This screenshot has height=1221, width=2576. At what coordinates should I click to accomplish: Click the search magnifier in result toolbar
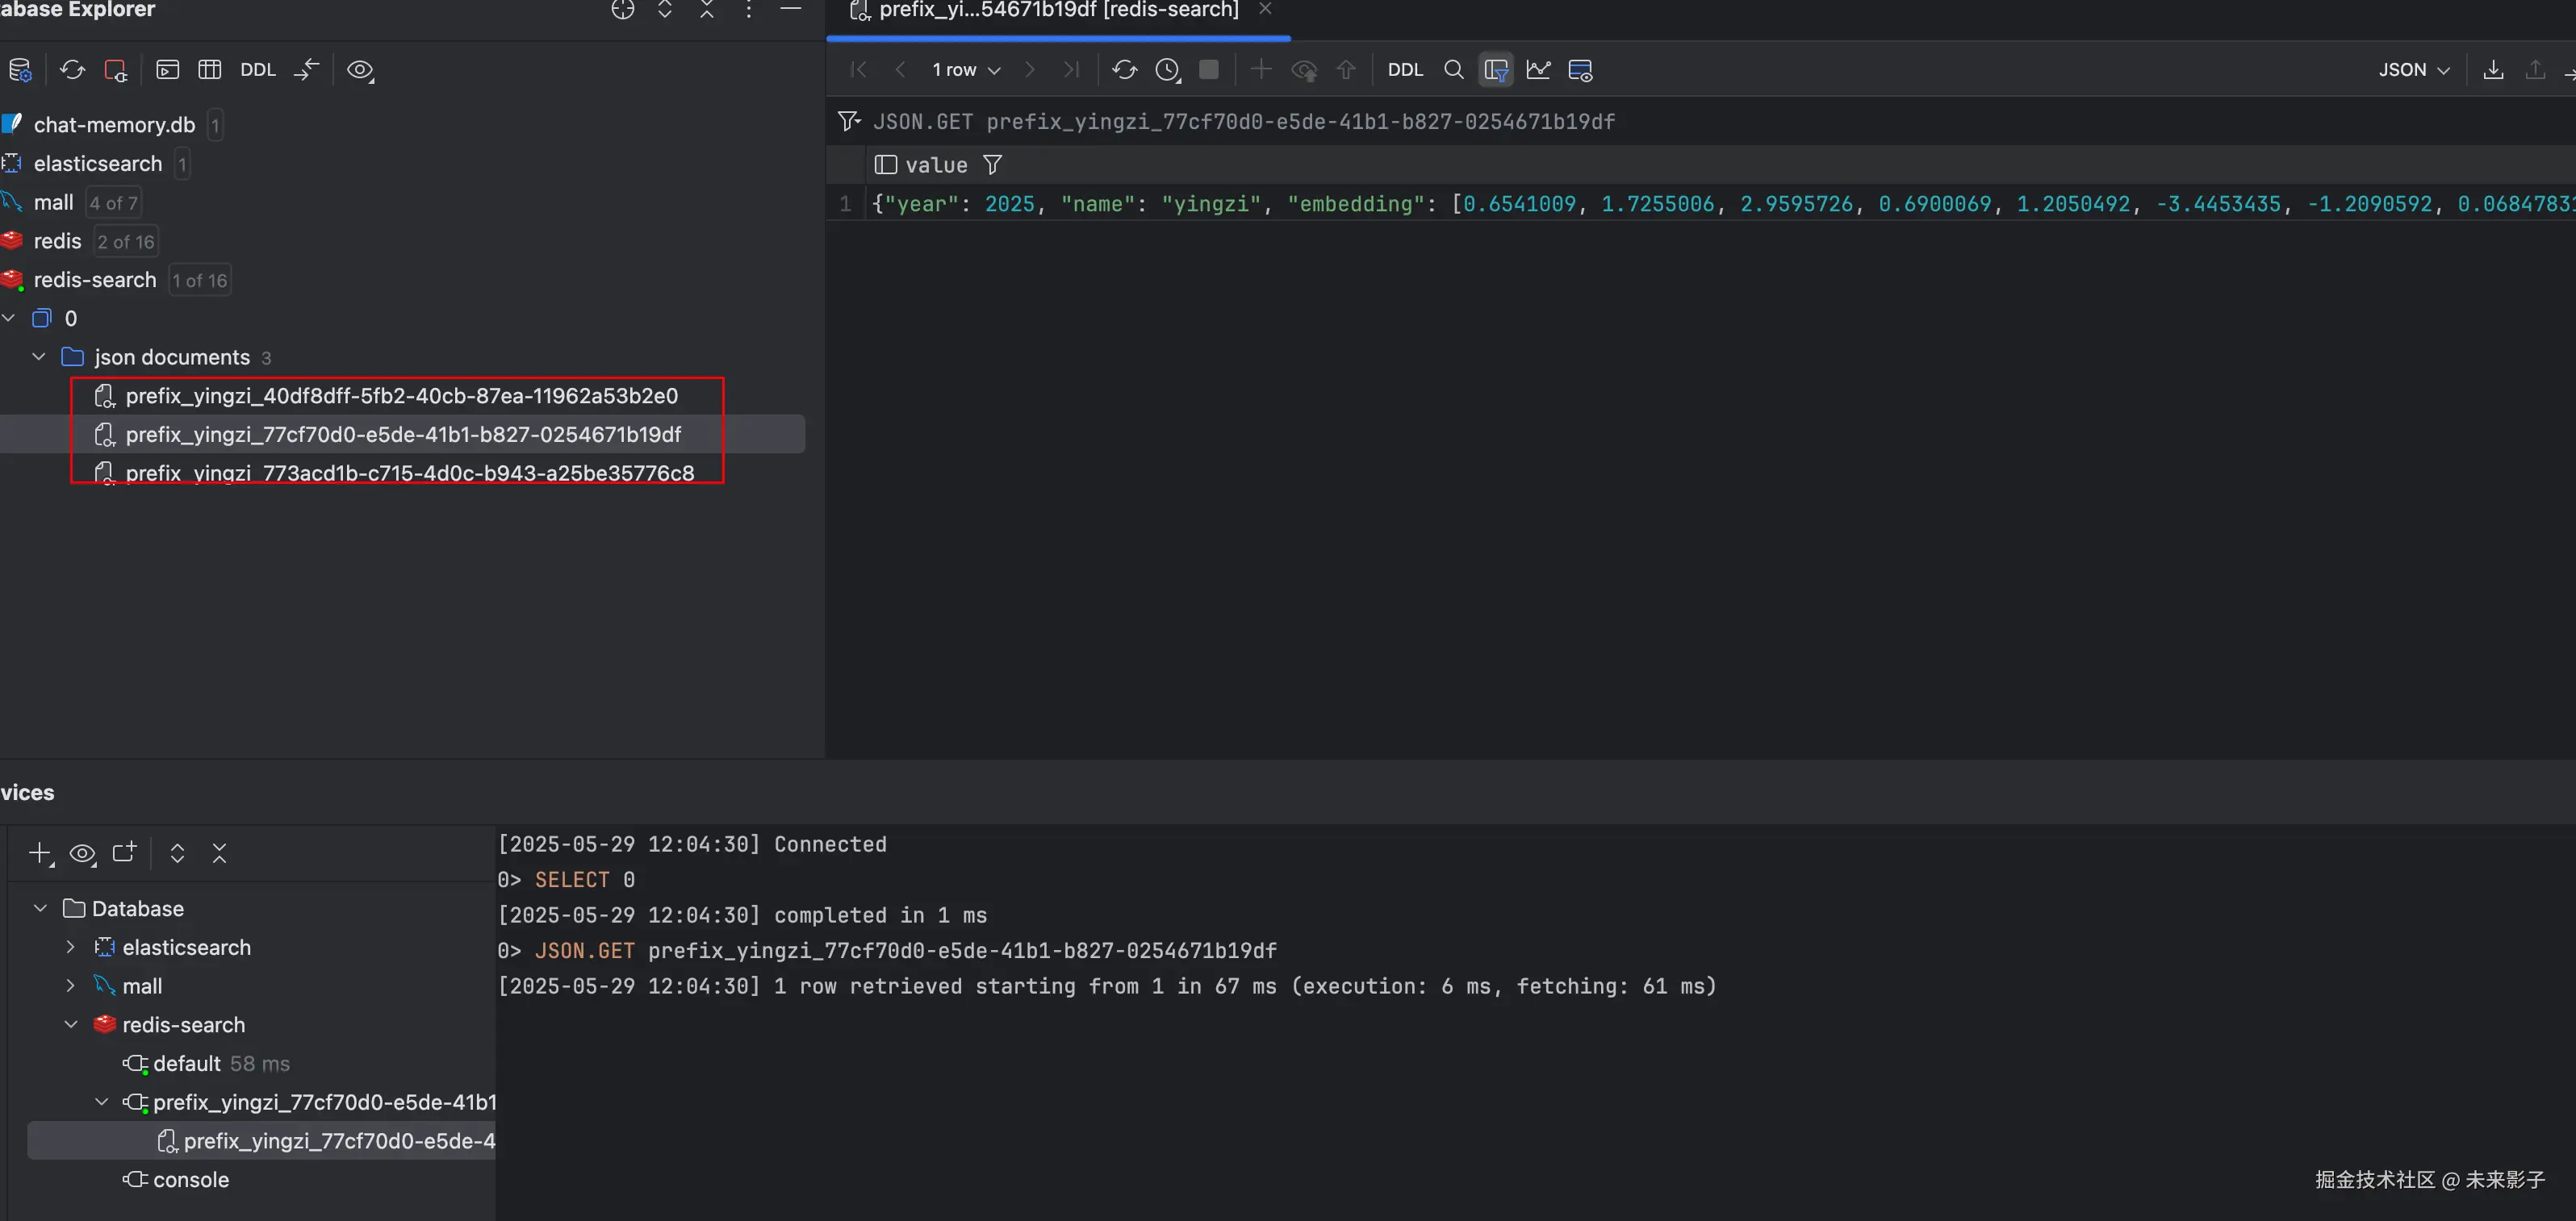click(x=1454, y=70)
